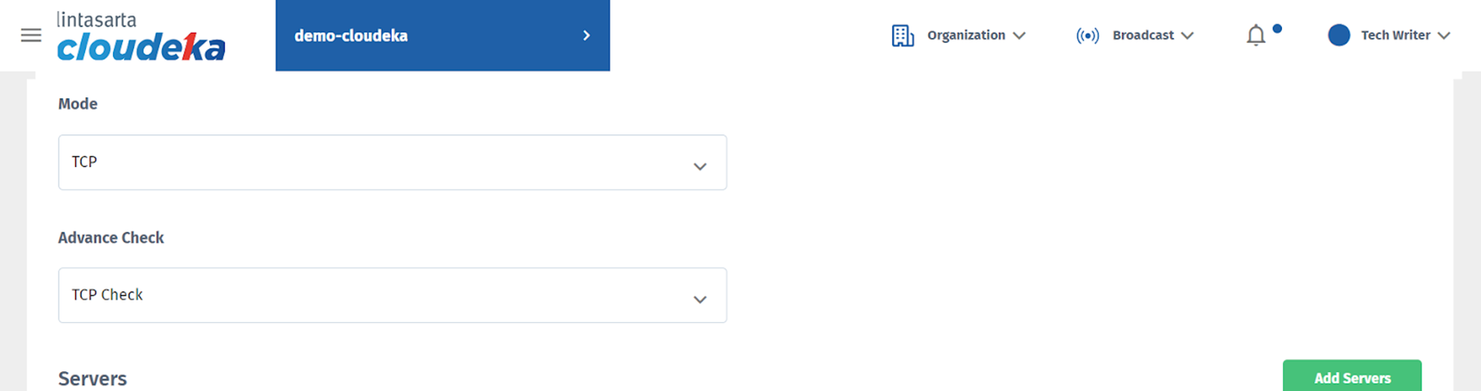Screen dimensions: 1481x391
Task: Click the Lintasarta Cloudeka logo
Action: tap(141, 37)
